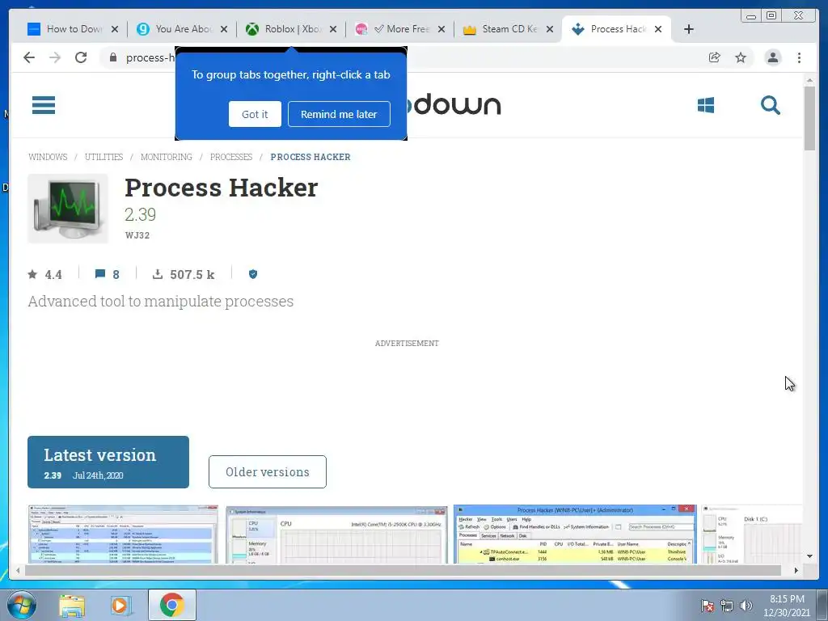Open the Windows Start button
This screenshot has width=828, height=621.
tap(22, 605)
